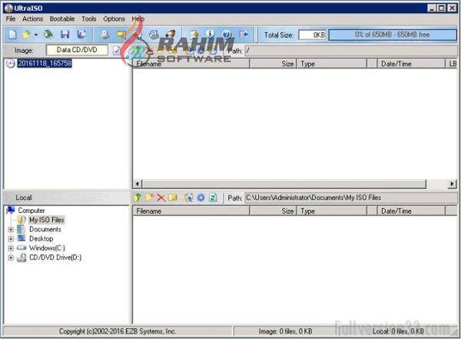Click the Open CD/DVD toolbar icon
The height and width of the screenshot is (339, 461).
point(48,35)
